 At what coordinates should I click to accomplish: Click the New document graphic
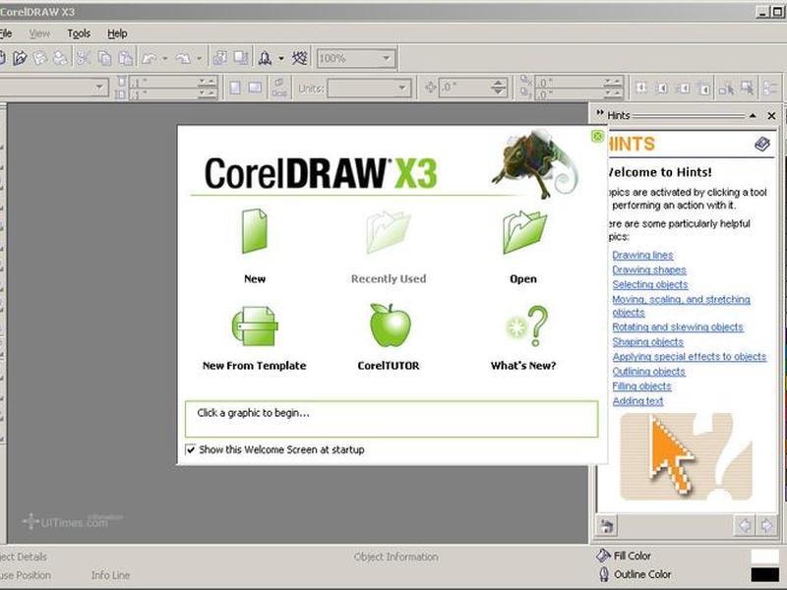point(255,231)
